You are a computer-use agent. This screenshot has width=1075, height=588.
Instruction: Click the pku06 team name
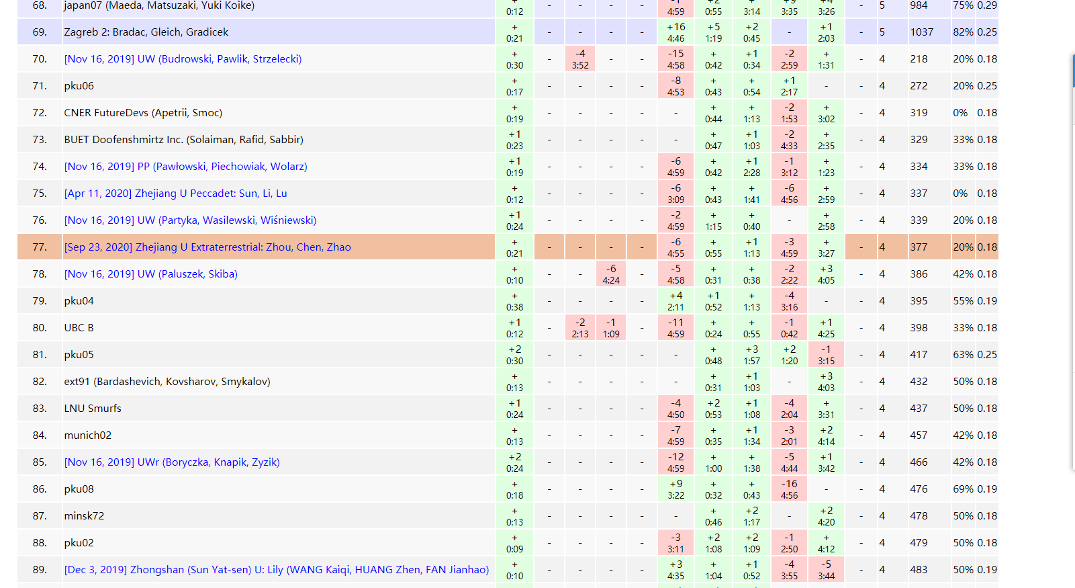tap(79, 86)
